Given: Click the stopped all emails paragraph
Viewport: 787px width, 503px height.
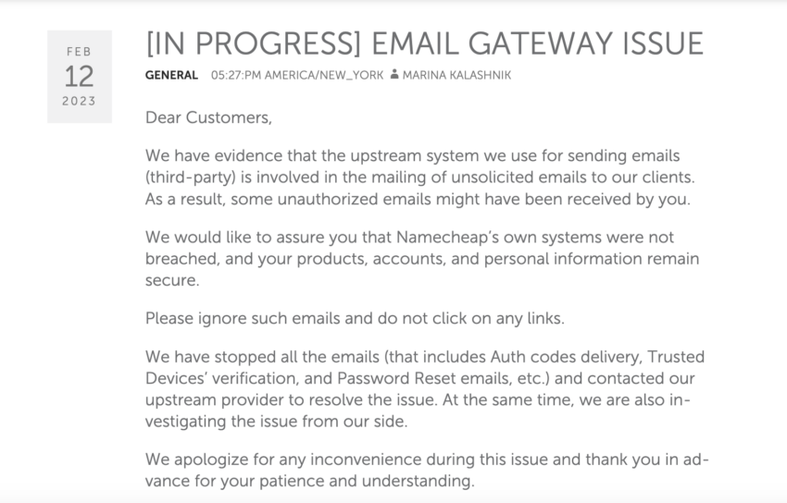Looking at the screenshot, I should coord(425,388).
